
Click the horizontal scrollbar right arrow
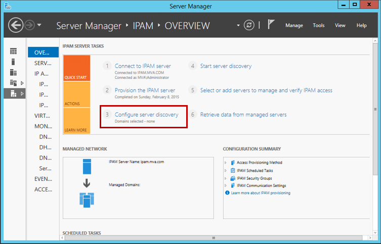tap(370, 238)
